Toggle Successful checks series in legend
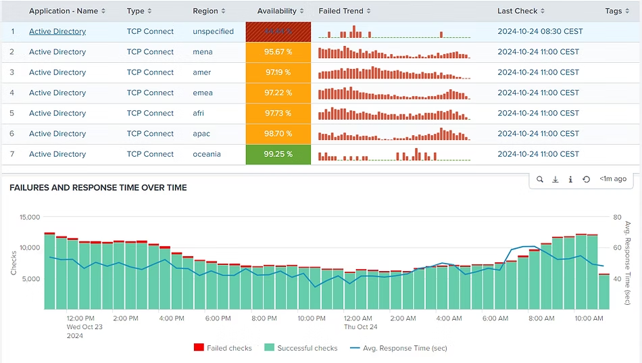The height and width of the screenshot is (363, 642). coord(301,348)
